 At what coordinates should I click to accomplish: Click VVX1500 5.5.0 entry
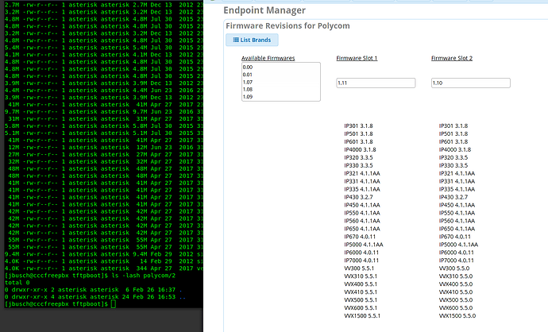457,315
